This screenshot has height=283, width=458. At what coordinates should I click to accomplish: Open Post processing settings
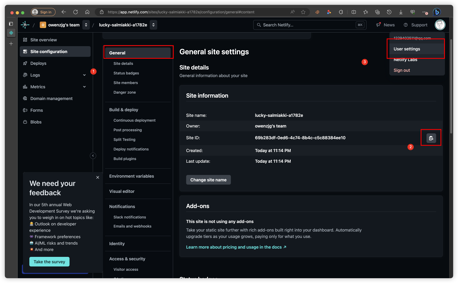[128, 130]
